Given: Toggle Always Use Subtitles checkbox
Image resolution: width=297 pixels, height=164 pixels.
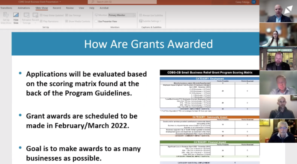Looking at the screenshot, I should (x=140, y=15).
